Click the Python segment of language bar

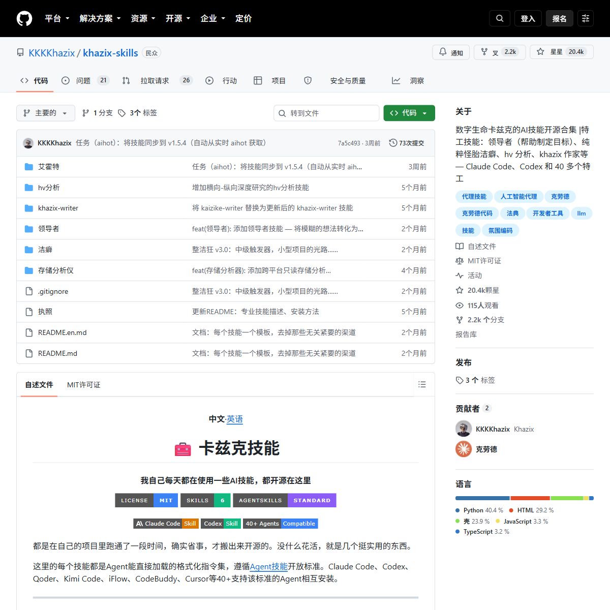click(x=482, y=498)
